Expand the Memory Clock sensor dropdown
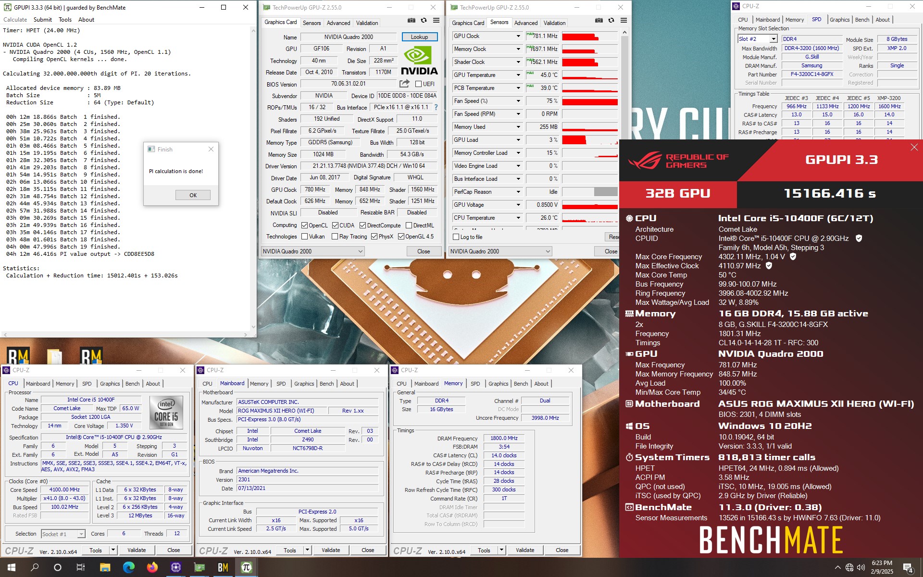The image size is (923, 577). tap(518, 49)
